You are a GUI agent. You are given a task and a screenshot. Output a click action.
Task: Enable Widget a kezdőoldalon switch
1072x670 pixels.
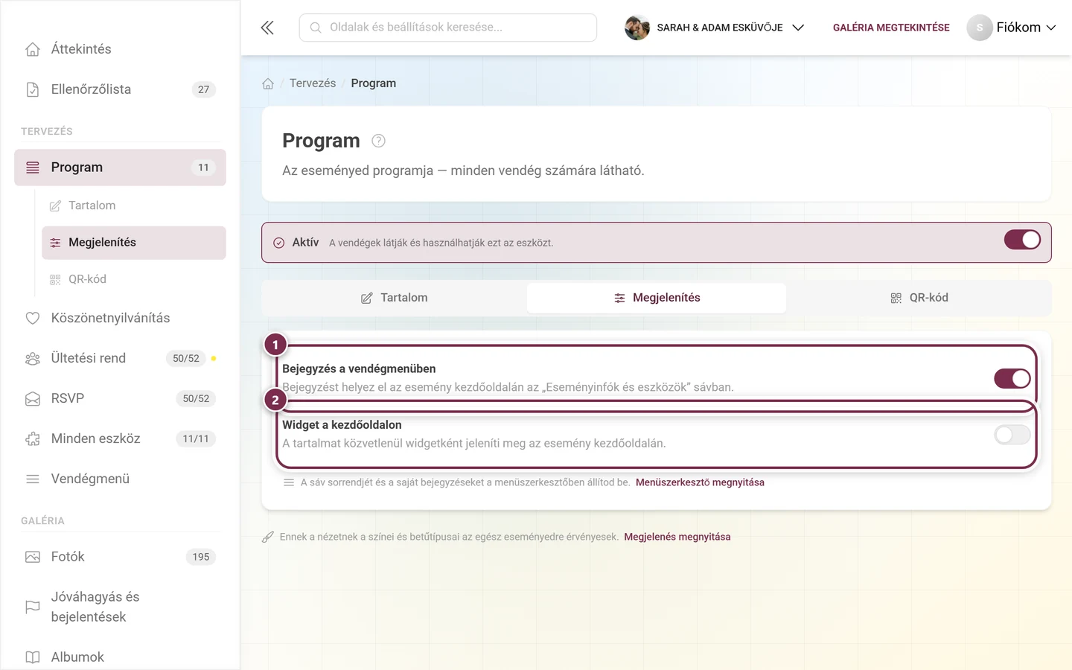1012,435
